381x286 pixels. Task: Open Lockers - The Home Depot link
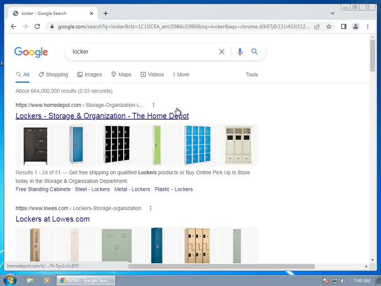pyautogui.click(x=102, y=116)
